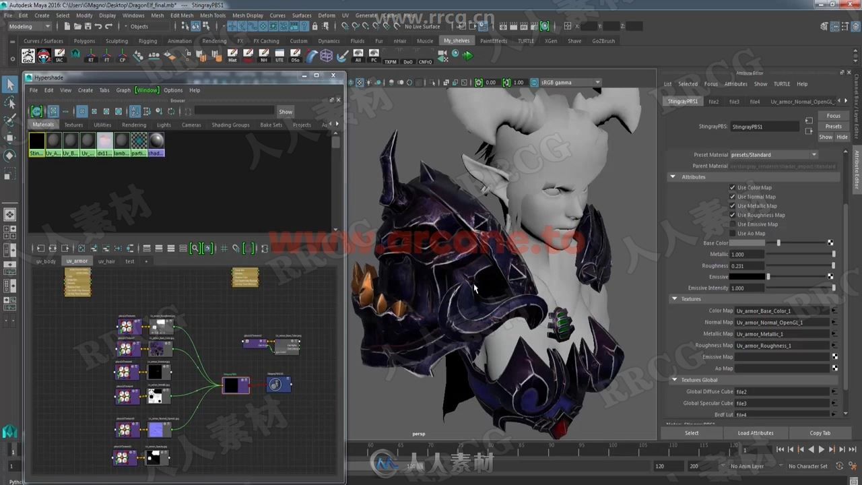Screen dimensions: 862x485
Task: Collapse the Textures Global section
Action: click(674, 380)
